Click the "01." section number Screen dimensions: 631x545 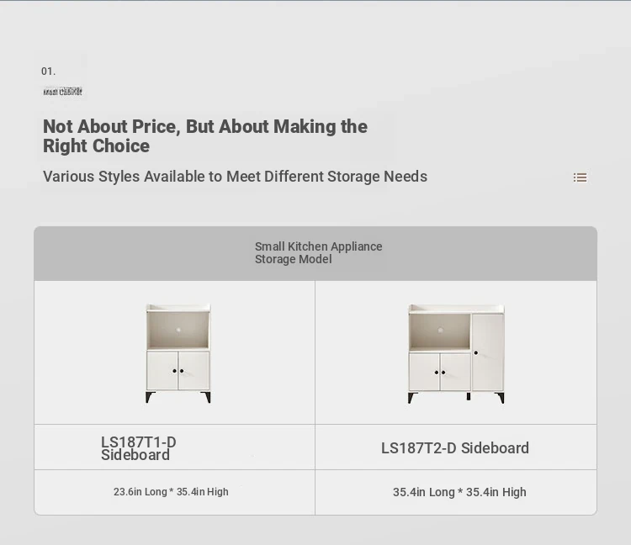tap(48, 71)
